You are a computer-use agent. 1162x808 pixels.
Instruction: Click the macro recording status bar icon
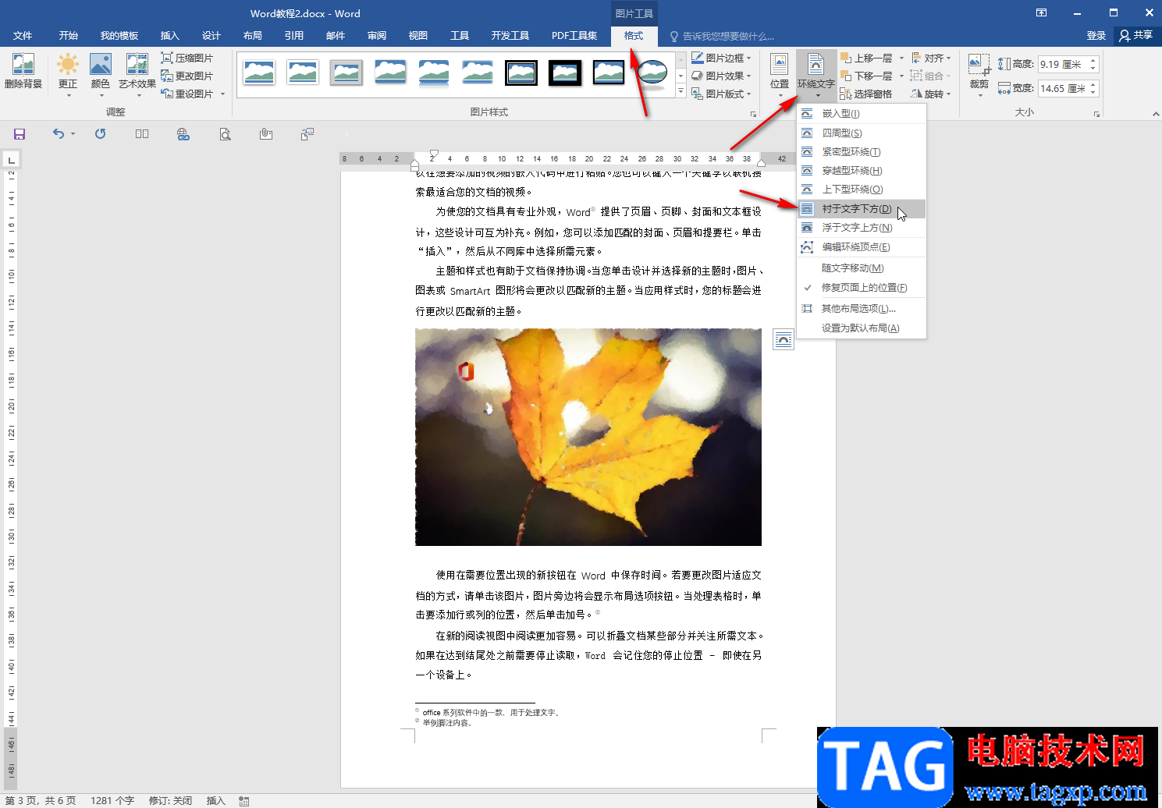pos(244,801)
